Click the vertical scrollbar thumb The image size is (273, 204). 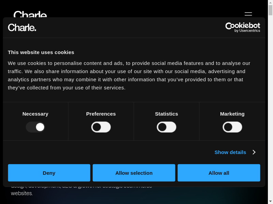point(270,10)
